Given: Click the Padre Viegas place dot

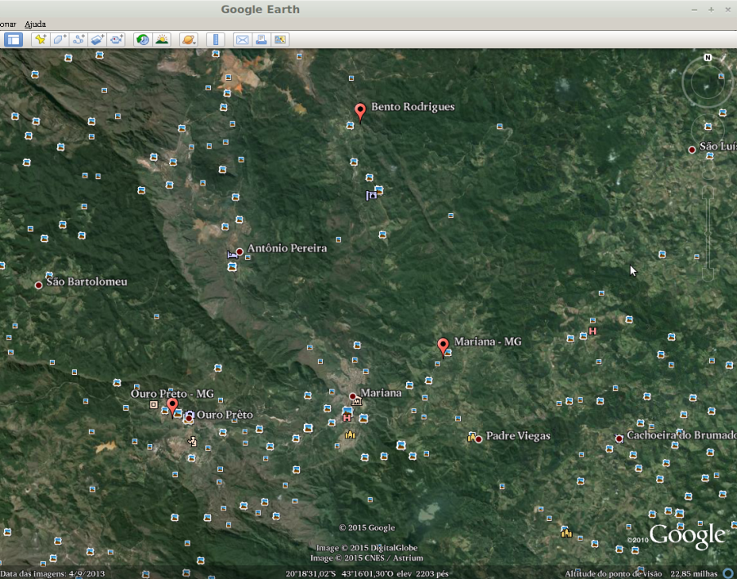Looking at the screenshot, I should 479,439.
